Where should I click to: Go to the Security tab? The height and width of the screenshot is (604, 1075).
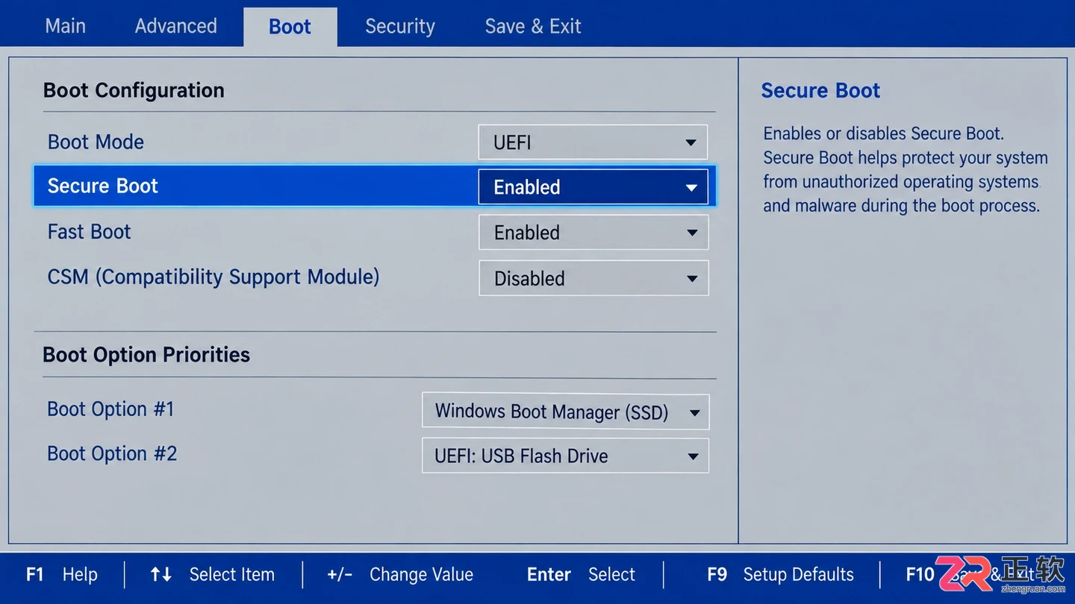coord(399,26)
